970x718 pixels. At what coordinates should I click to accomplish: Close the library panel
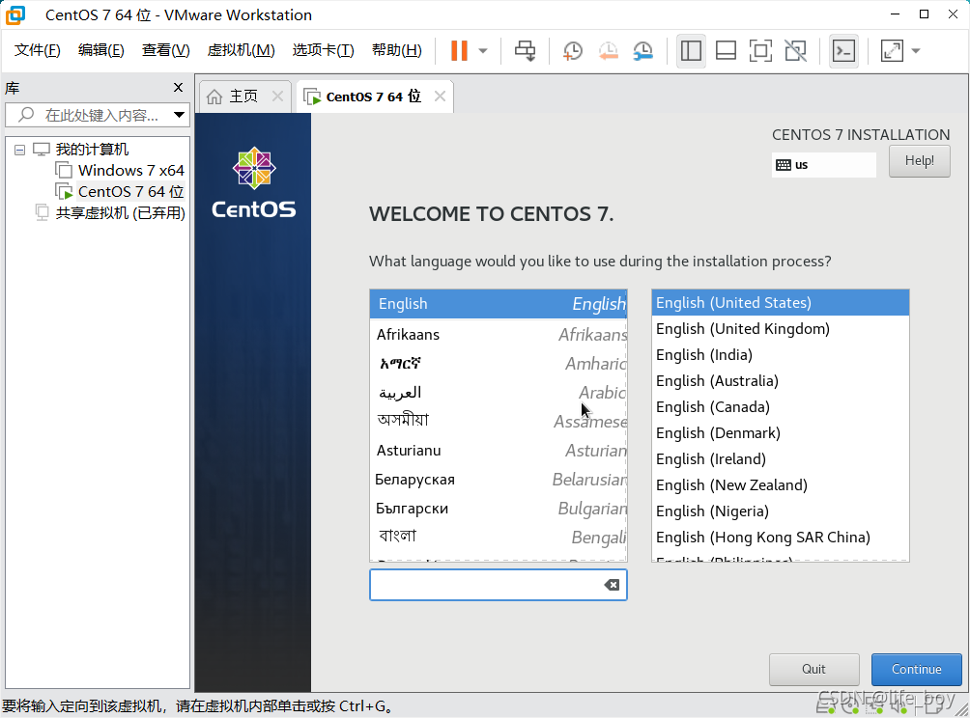tap(178, 88)
